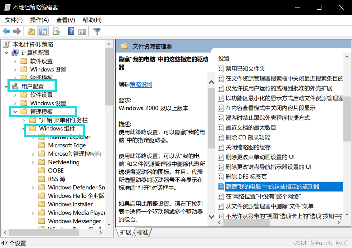Click the policy icon beside 最近文档的最大数目
352x248 pixels.
point(221,128)
